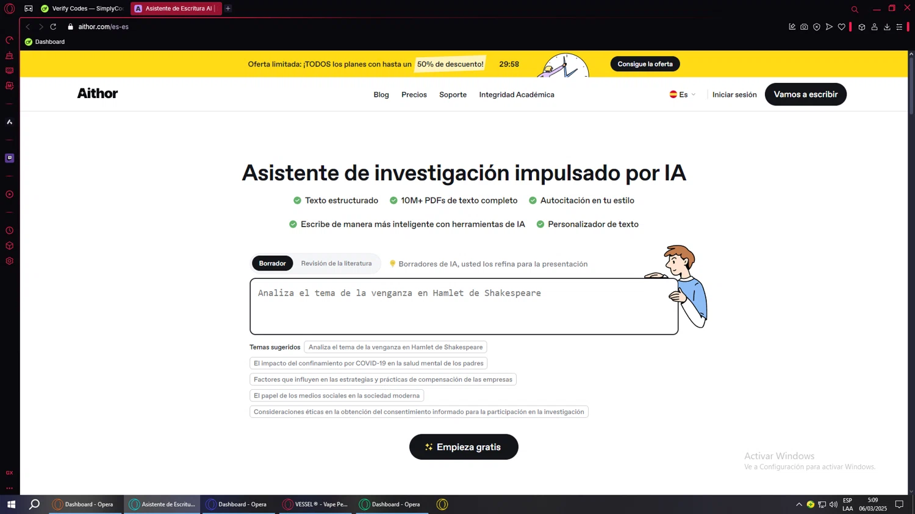
Task: Pick the medios sociales suggested topic
Action: tap(337, 396)
